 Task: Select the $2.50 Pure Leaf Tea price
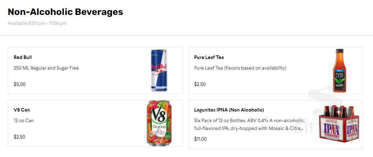tap(200, 84)
